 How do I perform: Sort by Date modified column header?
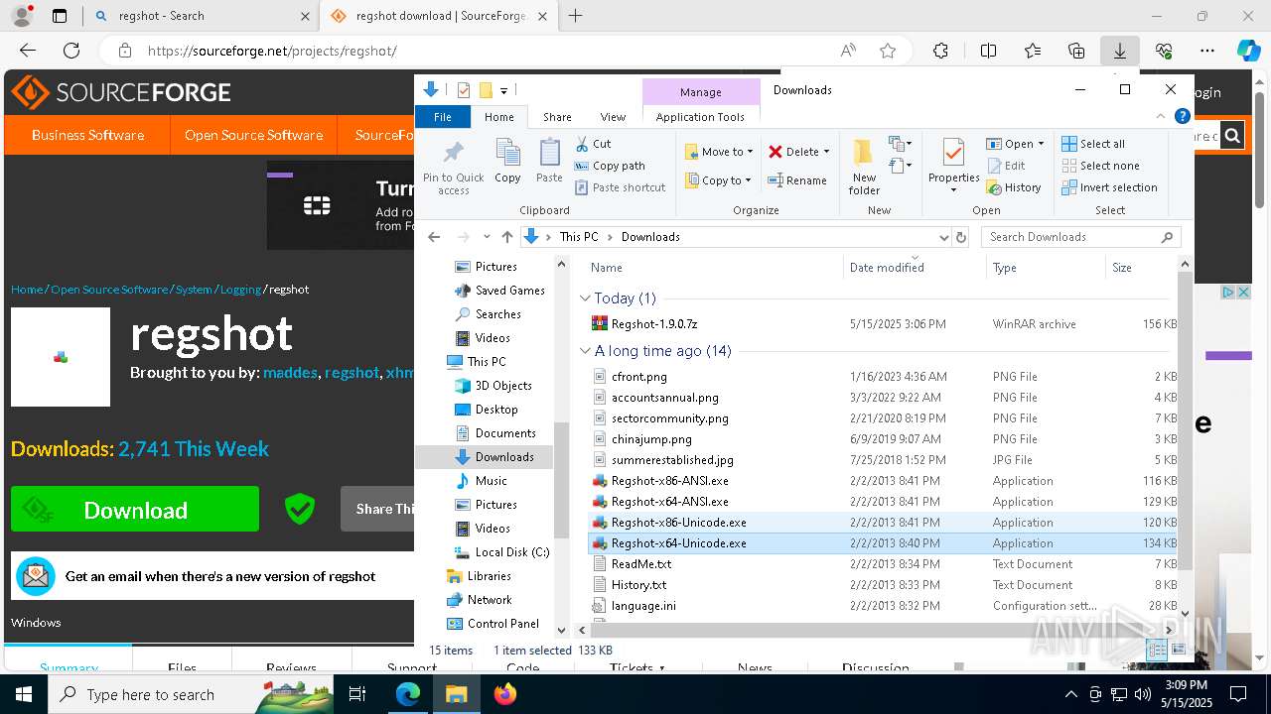click(887, 268)
